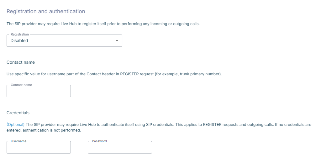Click empty space right of Registration dropdown
Screen dimensions: 321x162
[205, 40]
